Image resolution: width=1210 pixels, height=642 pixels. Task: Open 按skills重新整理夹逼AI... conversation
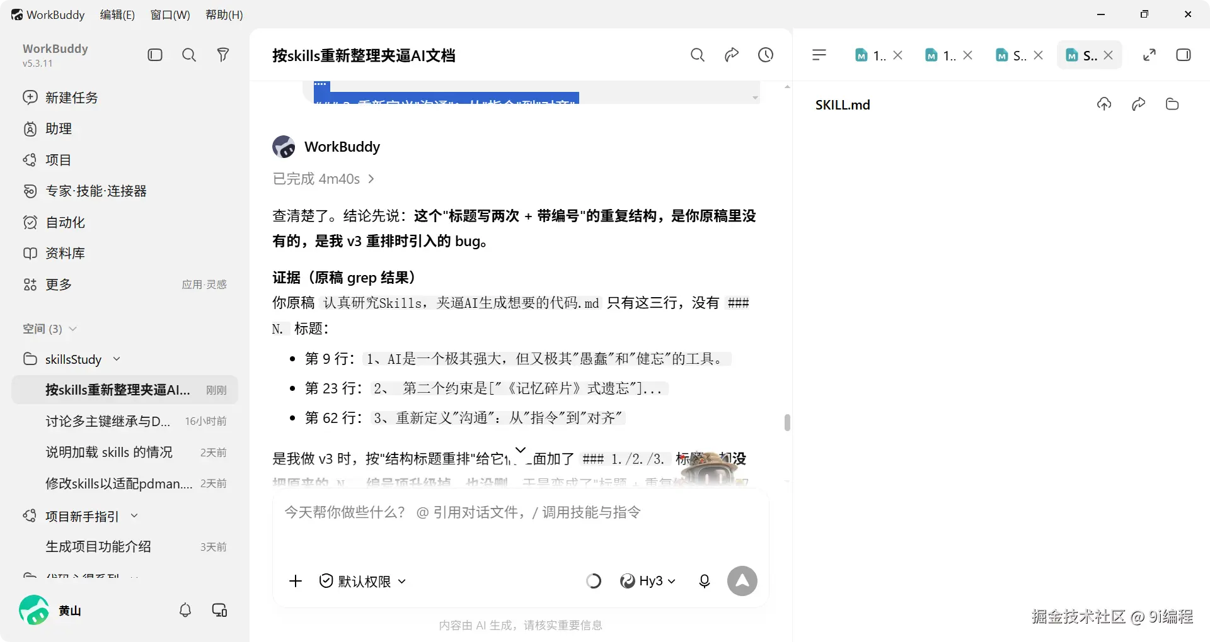point(125,390)
